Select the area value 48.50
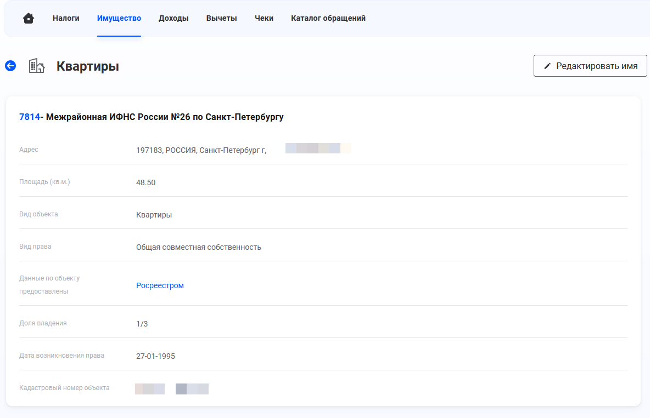 146,182
